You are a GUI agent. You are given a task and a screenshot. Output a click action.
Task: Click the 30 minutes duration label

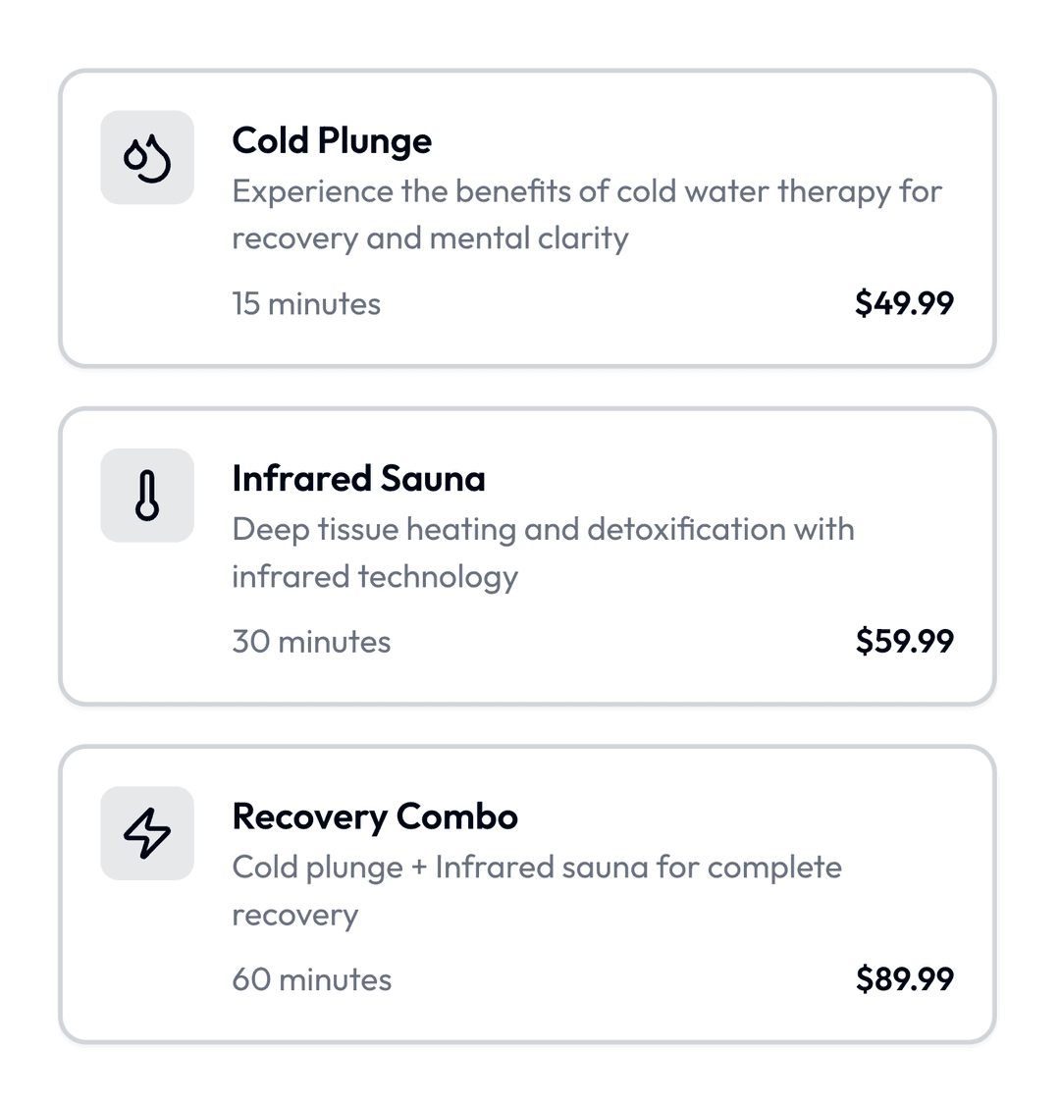click(311, 642)
